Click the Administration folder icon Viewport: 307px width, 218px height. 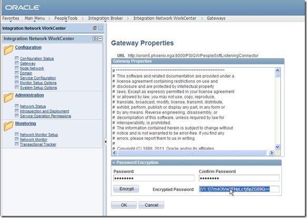click(8, 98)
